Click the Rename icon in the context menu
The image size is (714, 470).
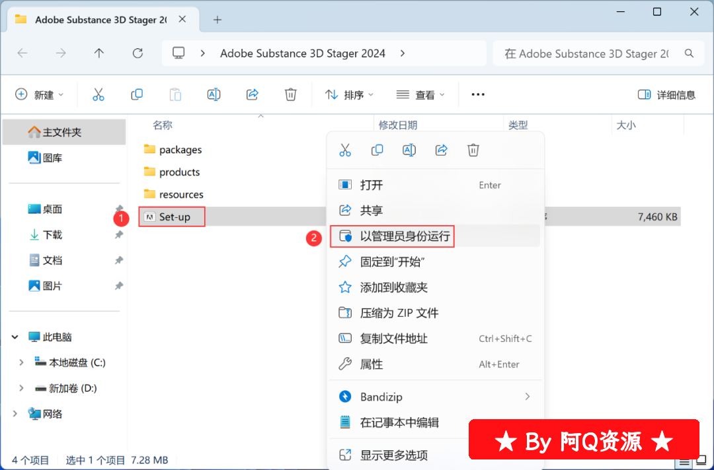click(x=409, y=150)
